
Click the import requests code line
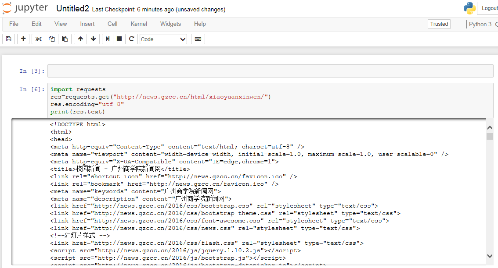pos(78,89)
